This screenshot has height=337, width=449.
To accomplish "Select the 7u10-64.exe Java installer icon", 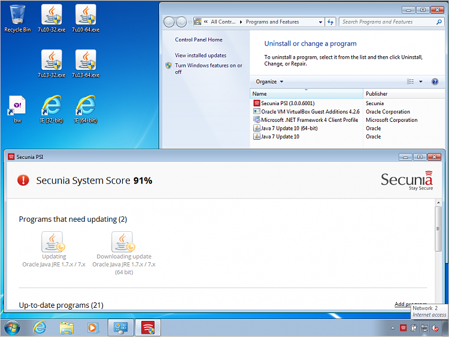I will (x=86, y=19).
